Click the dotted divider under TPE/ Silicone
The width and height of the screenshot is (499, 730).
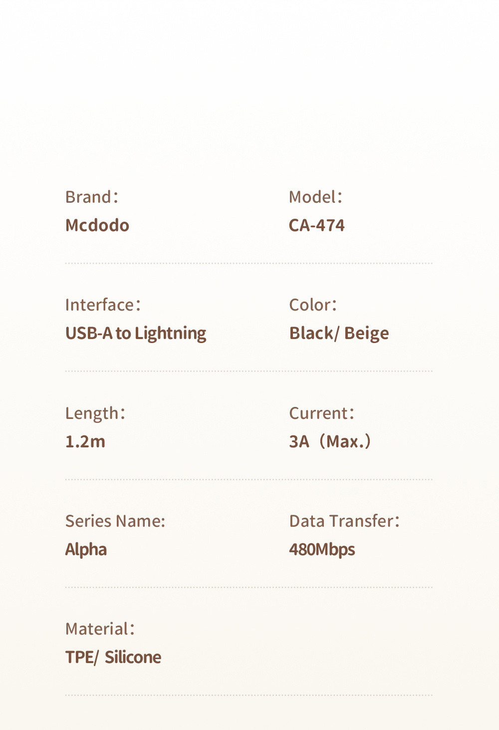tap(249, 695)
